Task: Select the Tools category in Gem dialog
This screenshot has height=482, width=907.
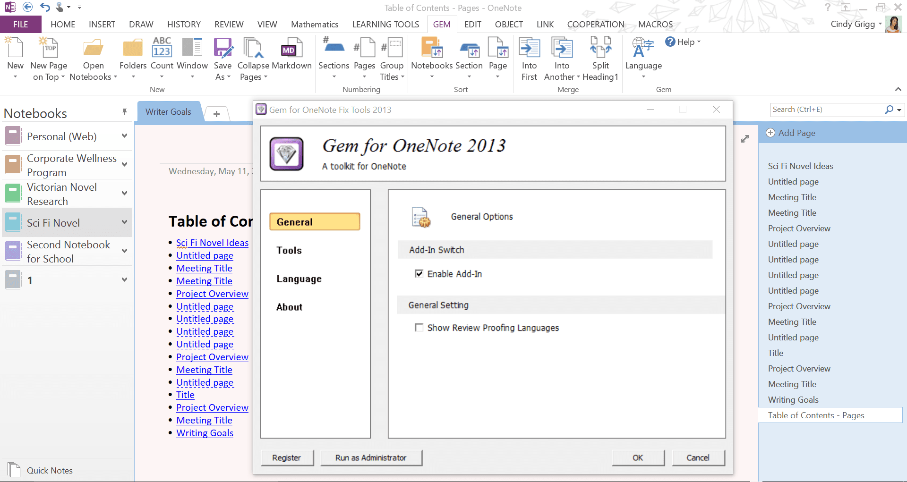Action: point(289,250)
